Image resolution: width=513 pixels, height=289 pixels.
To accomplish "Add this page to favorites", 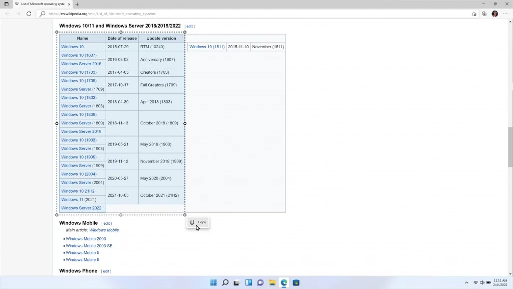I will tap(474, 14).
